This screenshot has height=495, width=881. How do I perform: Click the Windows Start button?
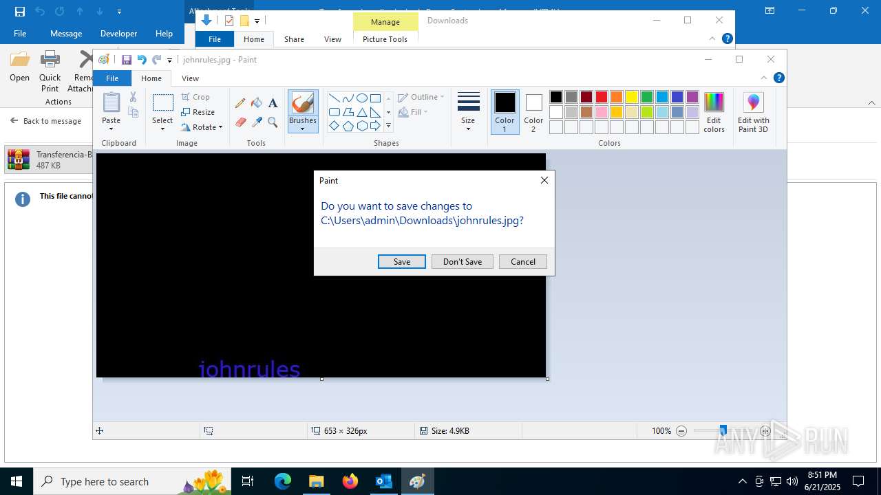pos(17,481)
